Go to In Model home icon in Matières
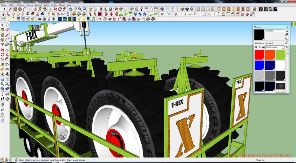This screenshot has width=296, height=163. pos(263,47)
